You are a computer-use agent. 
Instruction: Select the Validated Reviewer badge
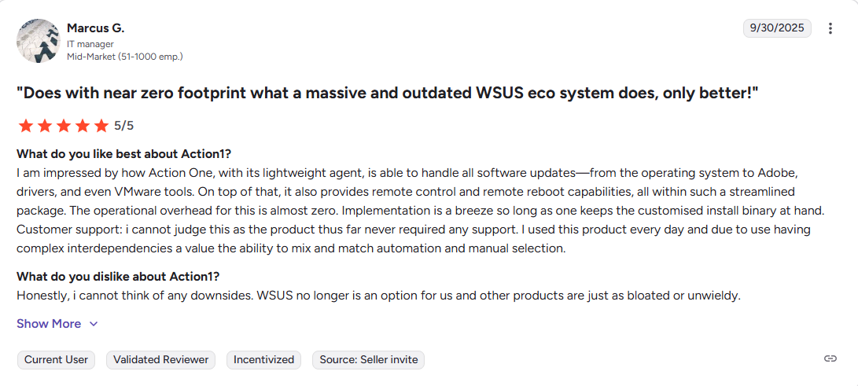pos(161,360)
